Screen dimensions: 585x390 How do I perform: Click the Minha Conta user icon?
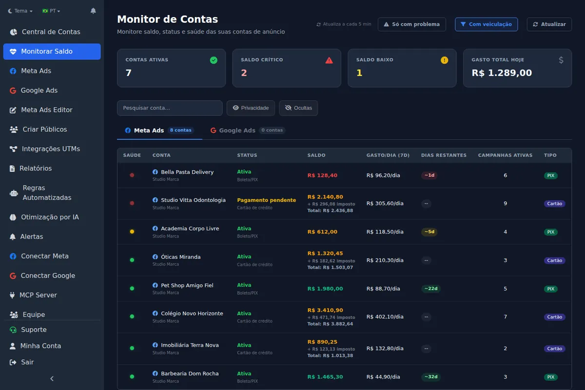click(x=13, y=346)
